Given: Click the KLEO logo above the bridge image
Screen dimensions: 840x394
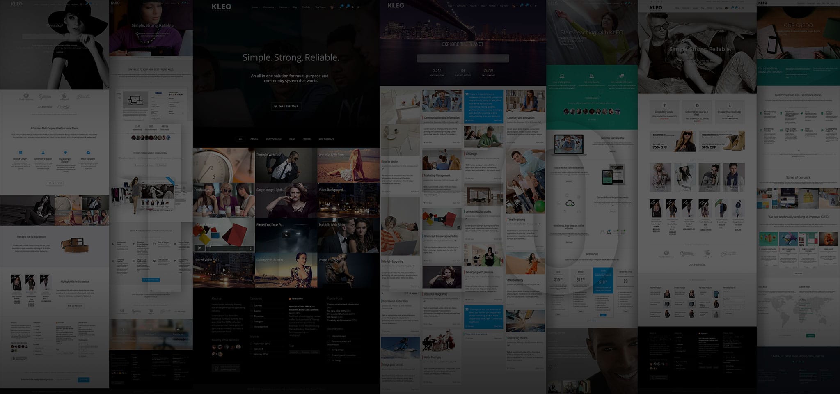Looking at the screenshot, I should click(x=396, y=5).
